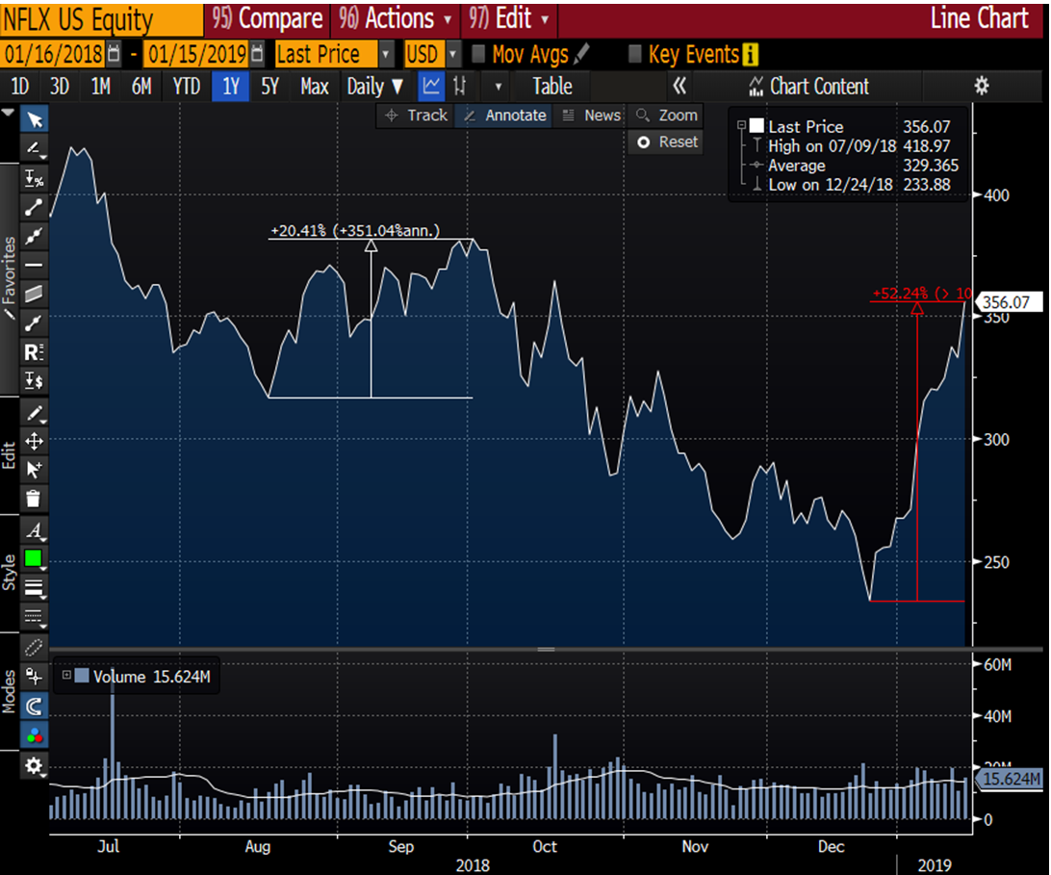The width and height of the screenshot is (1051, 875).
Task: Click the trash can delete icon
Action: [x=35, y=498]
